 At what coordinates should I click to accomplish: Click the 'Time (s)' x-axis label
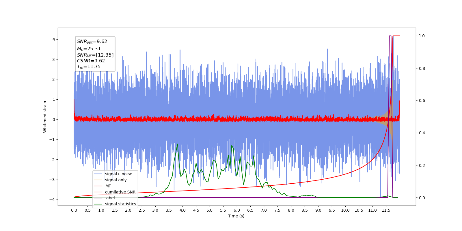[236, 216]
